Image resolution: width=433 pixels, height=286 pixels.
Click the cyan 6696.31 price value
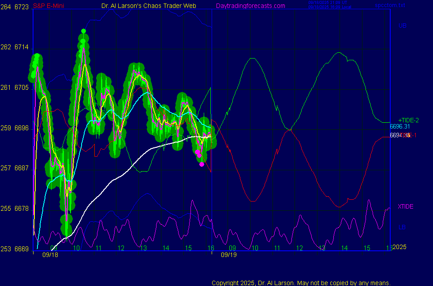399,127
